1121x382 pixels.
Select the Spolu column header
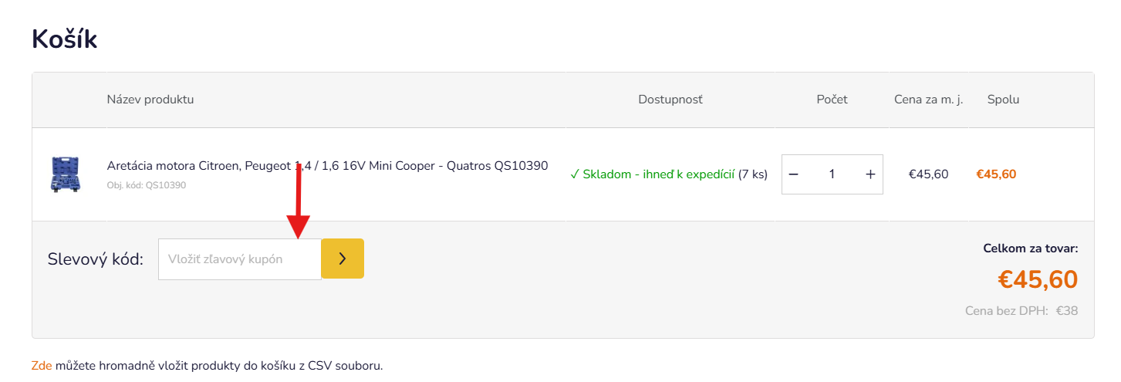[x=1003, y=100]
